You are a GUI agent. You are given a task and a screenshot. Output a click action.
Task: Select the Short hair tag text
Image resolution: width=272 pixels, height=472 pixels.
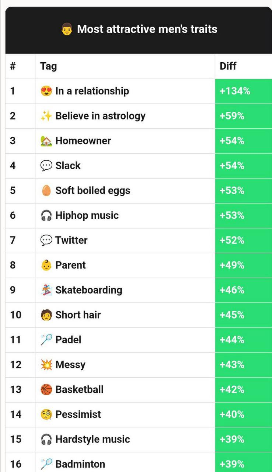pyautogui.click(x=78, y=315)
